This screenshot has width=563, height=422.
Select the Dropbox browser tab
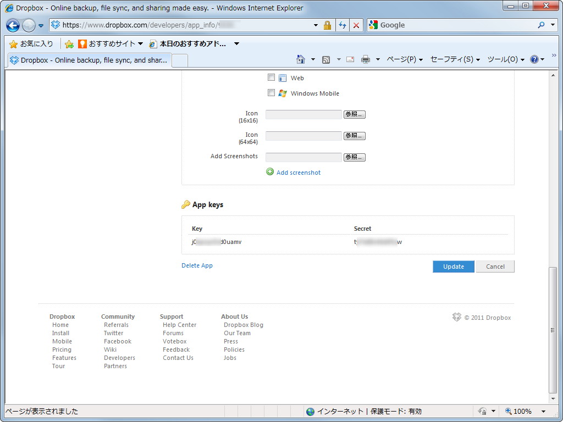[x=90, y=60]
